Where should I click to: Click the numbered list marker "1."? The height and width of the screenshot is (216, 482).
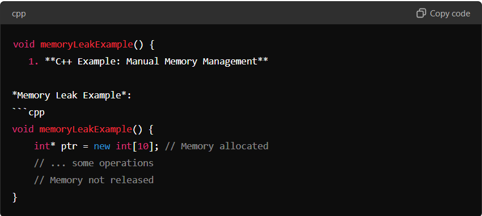point(33,62)
